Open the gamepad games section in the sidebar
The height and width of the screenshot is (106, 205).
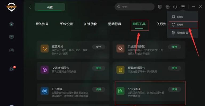pyautogui.click(x=11, y=50)
